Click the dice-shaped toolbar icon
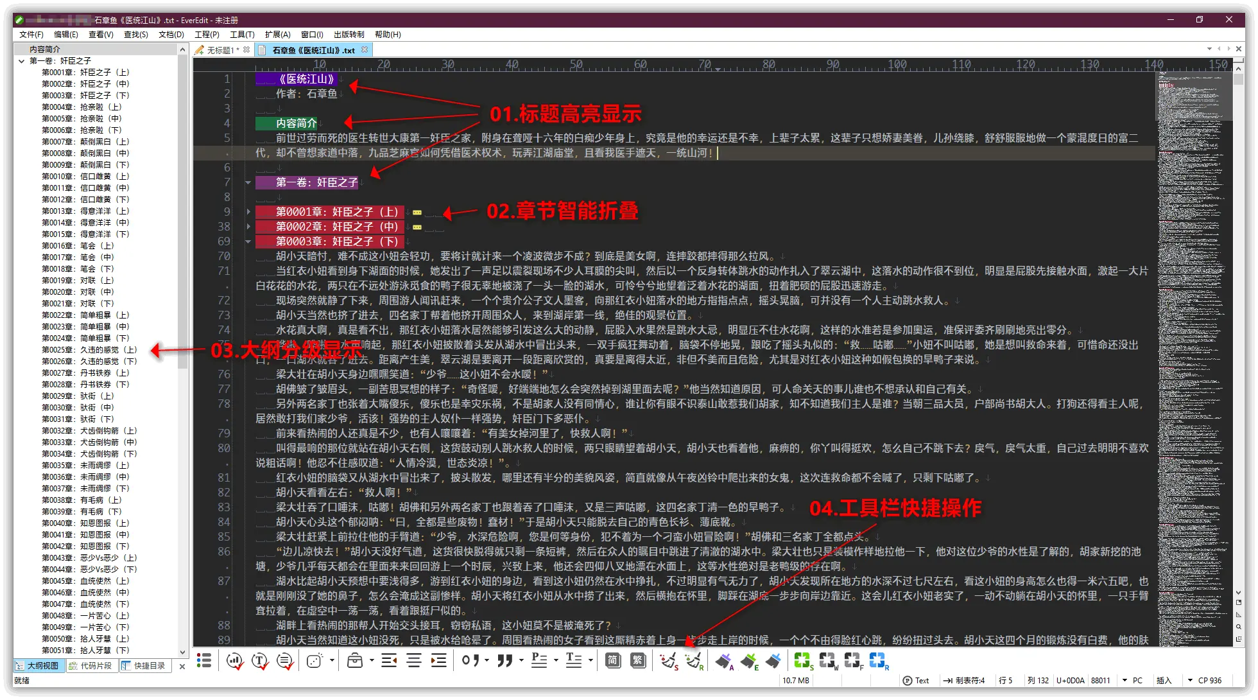1258x700 pixels. tap(314, 661)
